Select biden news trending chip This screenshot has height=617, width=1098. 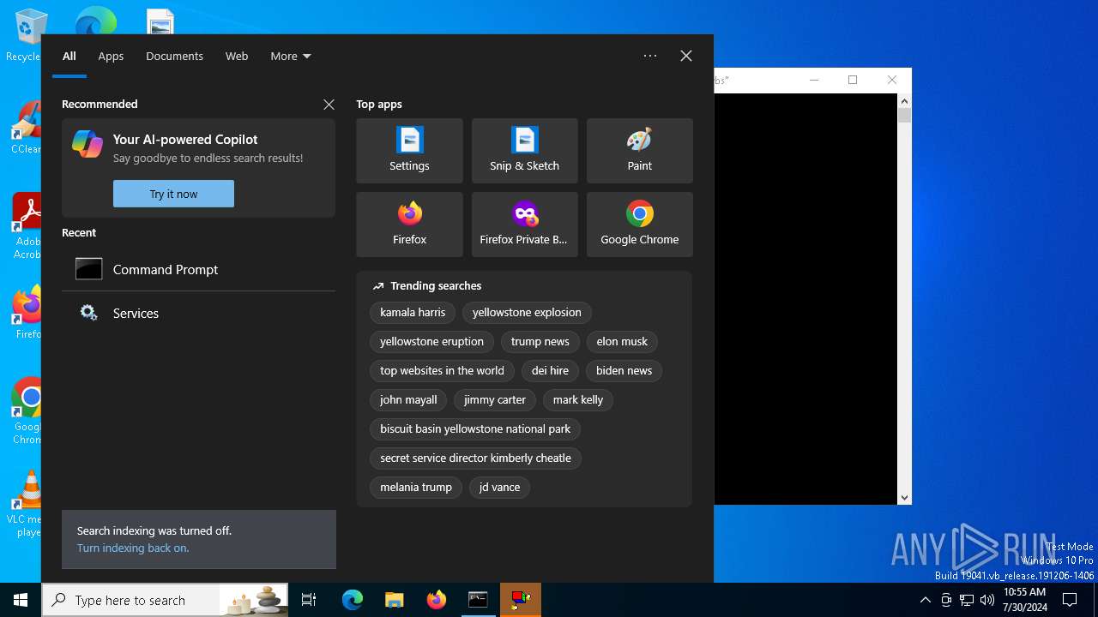tap(624, 371)
